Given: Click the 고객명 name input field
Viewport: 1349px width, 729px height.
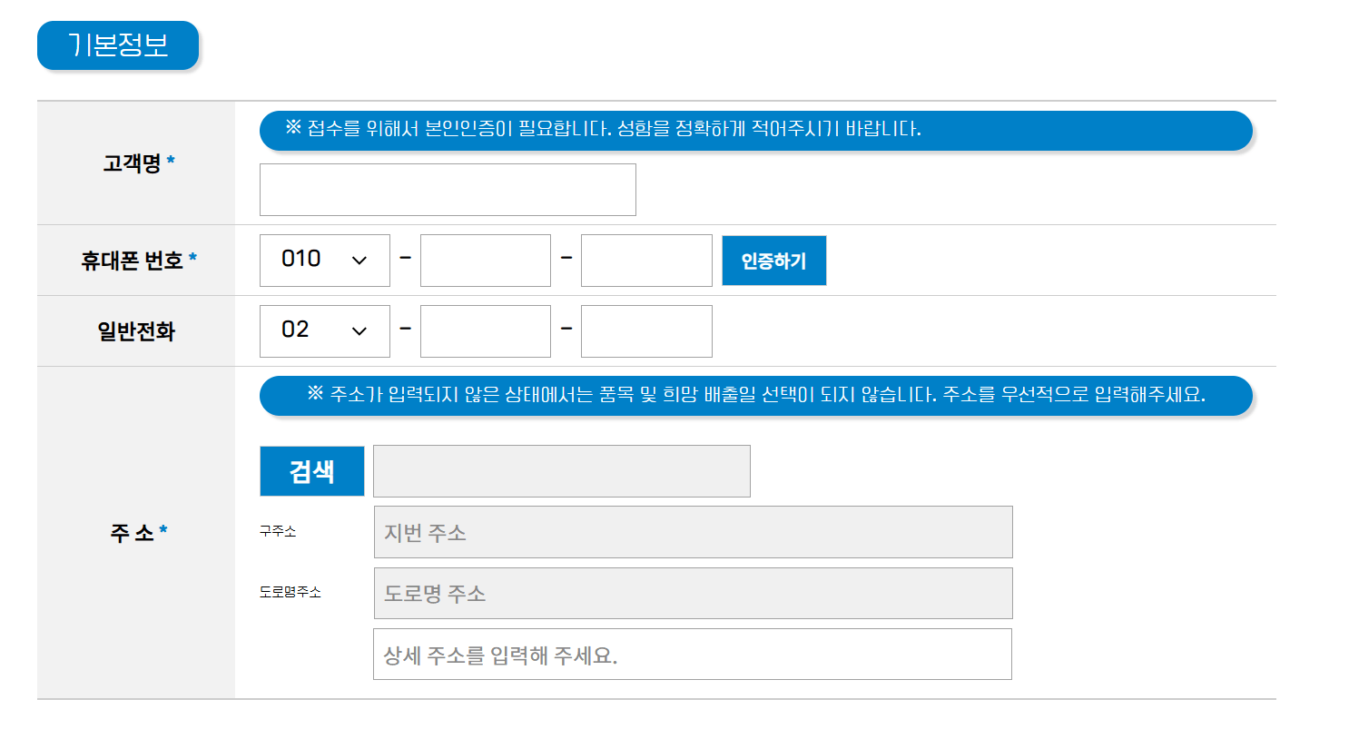Looking at the screenshot, I should [448, 189].
